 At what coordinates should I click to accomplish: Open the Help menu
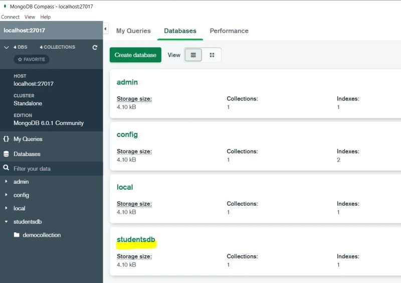pos(46,17)
